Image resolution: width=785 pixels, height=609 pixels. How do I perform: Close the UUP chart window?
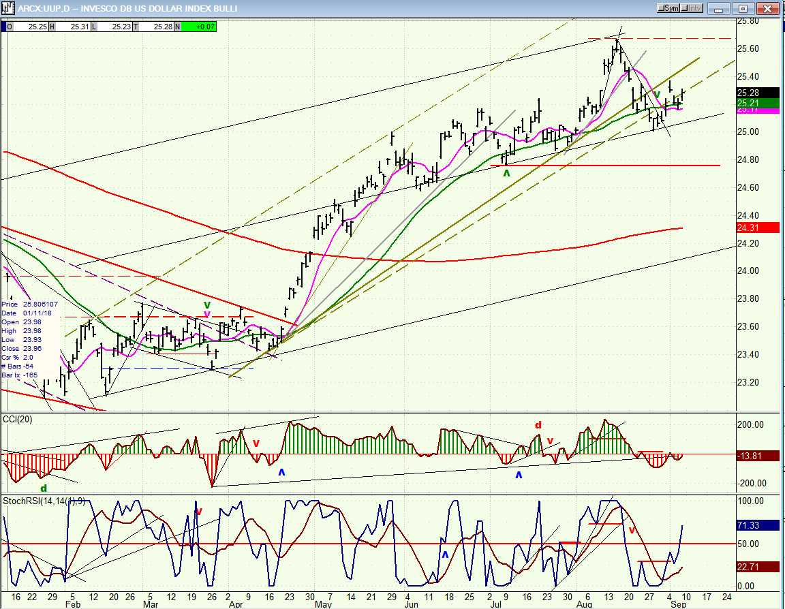click(766, 8)
